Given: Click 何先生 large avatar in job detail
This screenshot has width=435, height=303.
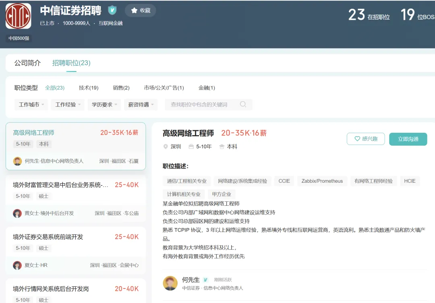Looking at the screenshot, I should point(170,283).
